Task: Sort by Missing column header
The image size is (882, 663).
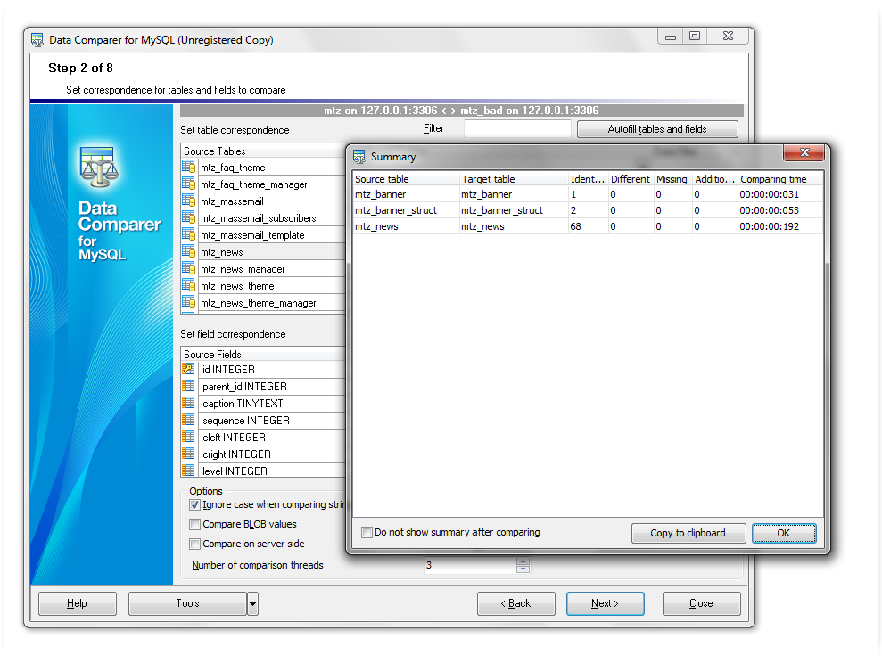Action: pos(672,179)
